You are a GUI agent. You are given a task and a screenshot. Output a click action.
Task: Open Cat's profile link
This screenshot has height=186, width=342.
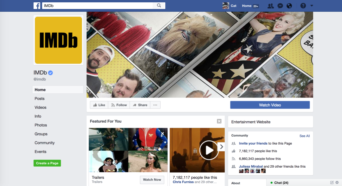233,6
